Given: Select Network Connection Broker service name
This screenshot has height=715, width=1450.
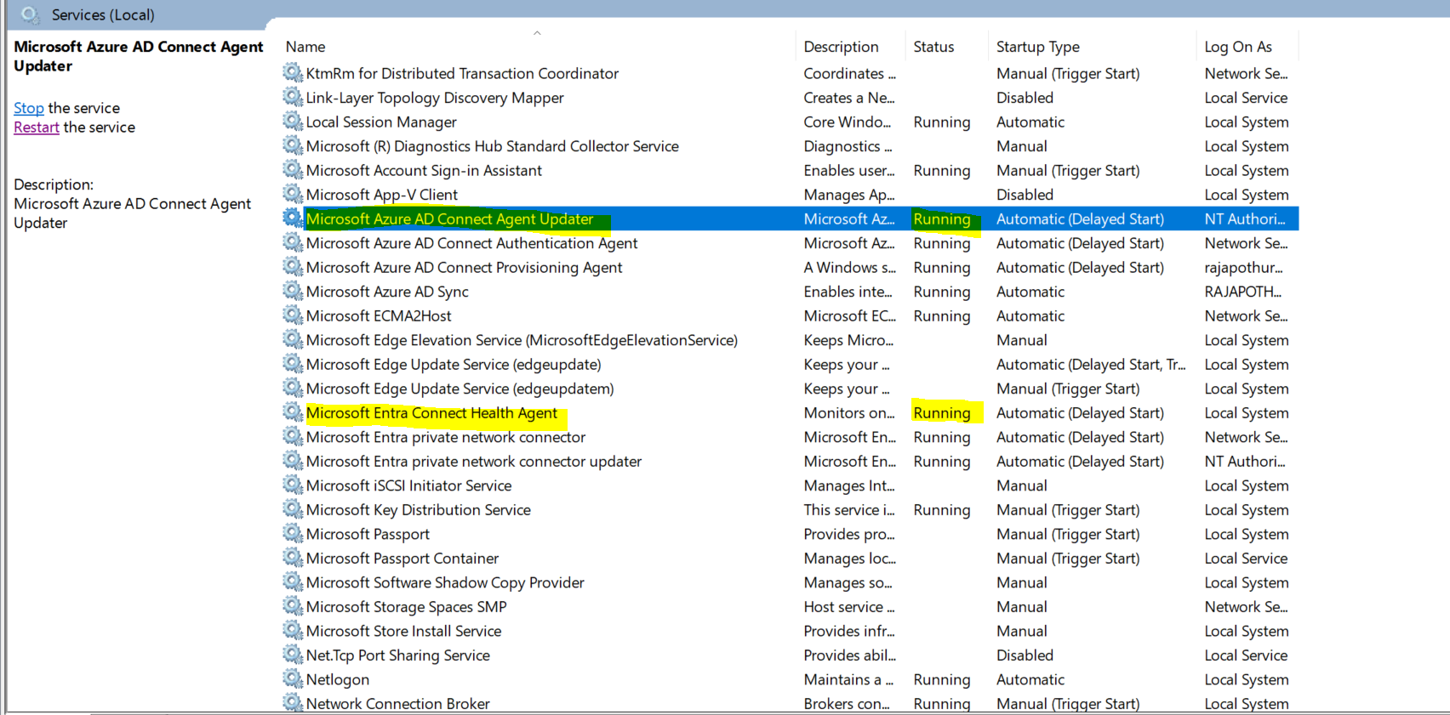Looking at the screenshot, I should pos(397,704).
